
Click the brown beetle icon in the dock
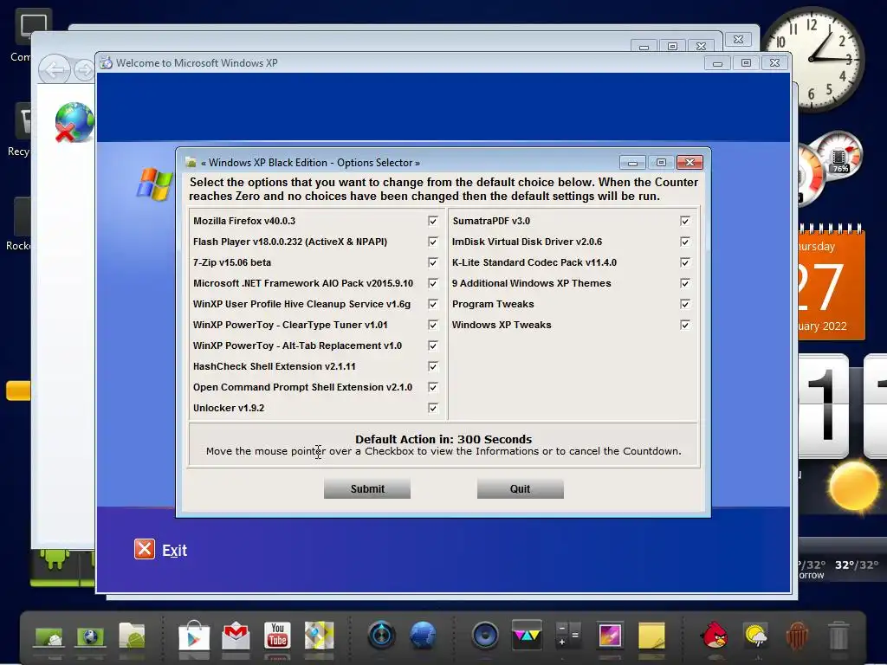[797, 636]
